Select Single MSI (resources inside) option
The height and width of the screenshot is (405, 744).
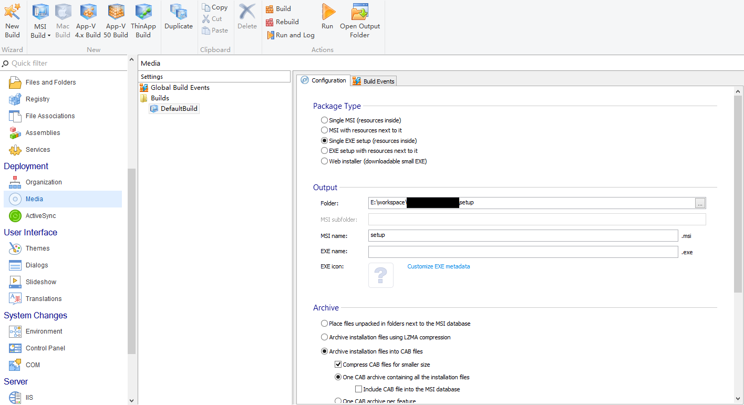(325, 120)
